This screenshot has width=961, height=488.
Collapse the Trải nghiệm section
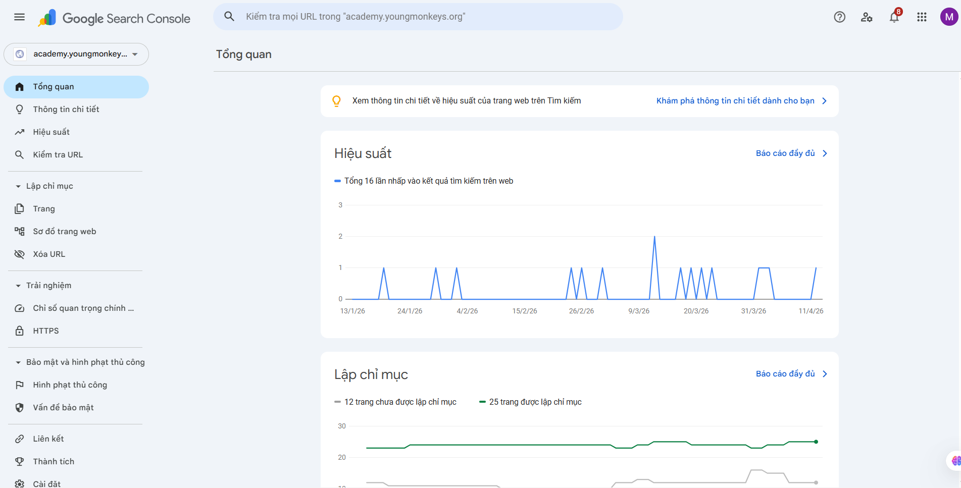(18, 286)
